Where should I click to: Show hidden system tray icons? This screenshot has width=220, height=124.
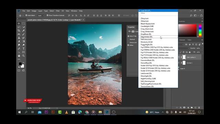pyautogui.click(x=163, y=112)
